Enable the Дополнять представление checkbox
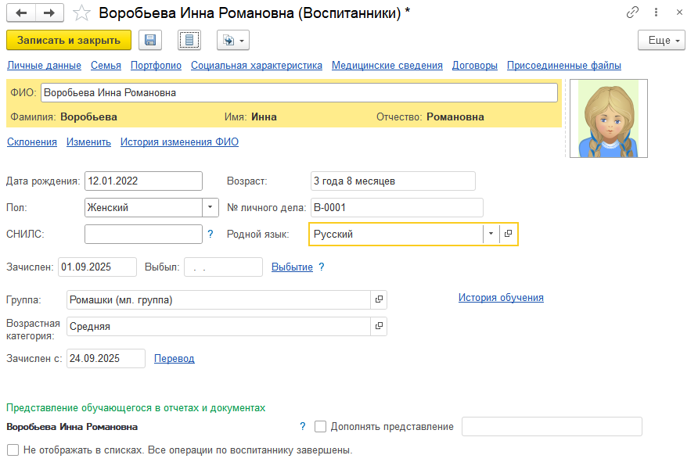The image size is (698, 473). coord(320,427)
